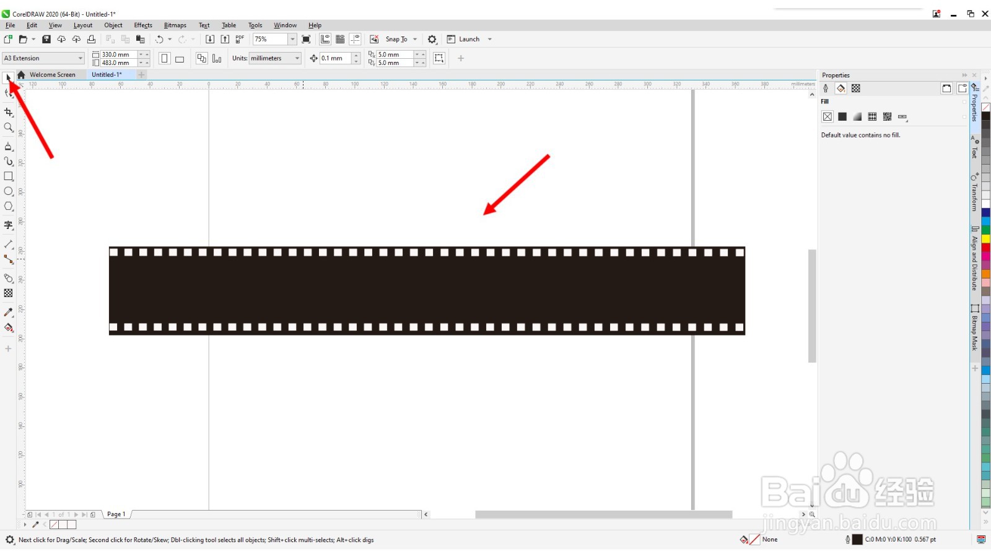Screen dimensions: 991x557
Task: Click the Save icon in standard toolbar
Action: 46,39
